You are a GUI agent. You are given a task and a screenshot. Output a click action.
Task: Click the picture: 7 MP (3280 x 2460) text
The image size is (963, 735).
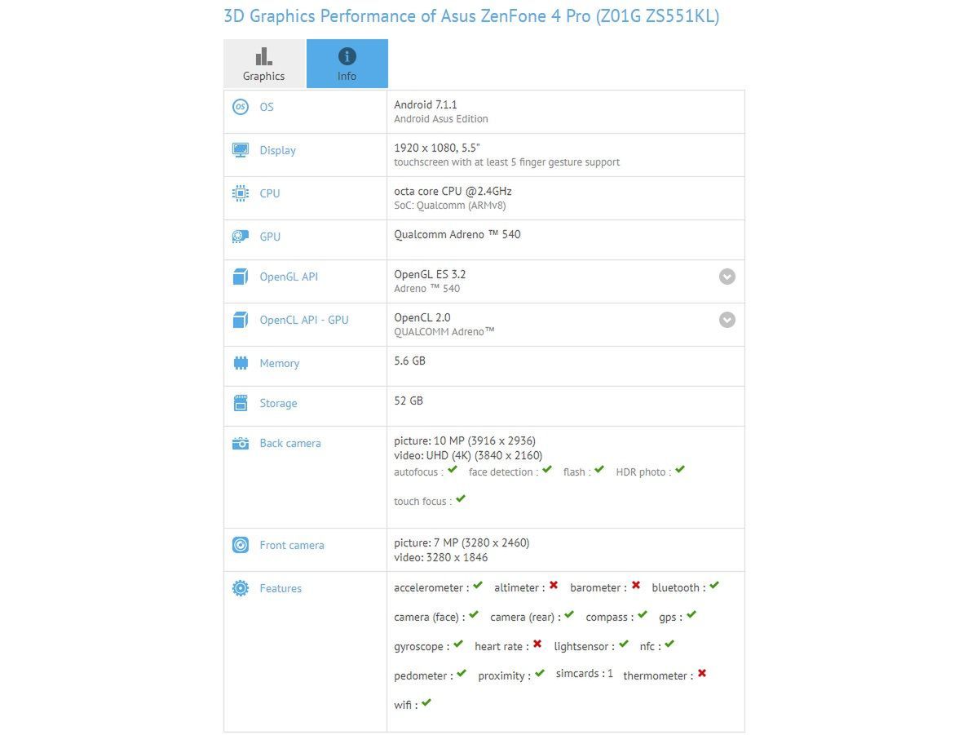pos(462,542)
